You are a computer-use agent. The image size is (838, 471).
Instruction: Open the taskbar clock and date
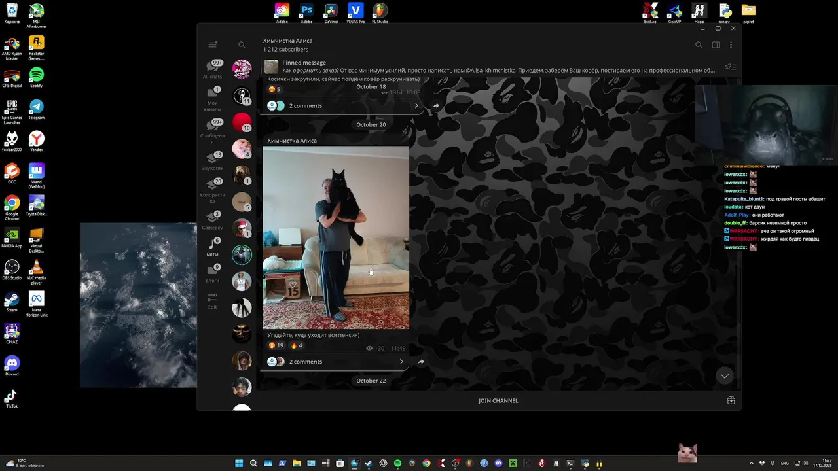click(x=823, y=463)
